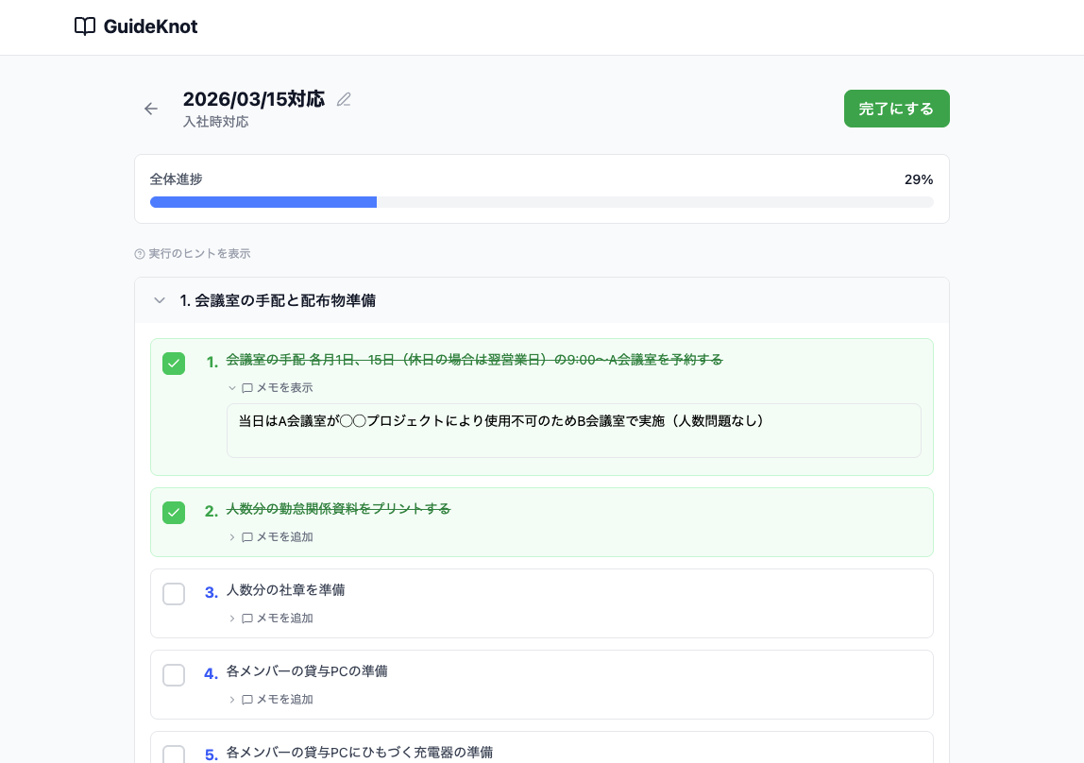This screenshot has height=763, width=1084.
Task: Collapse step 1 memo with its chevron
Action: [x=232, y=388]
